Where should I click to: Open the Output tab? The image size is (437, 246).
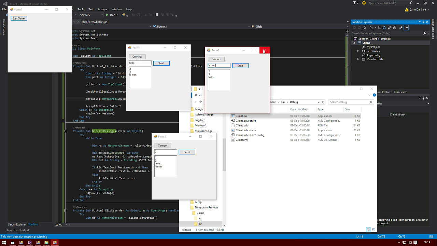click(x=25, y=230)
